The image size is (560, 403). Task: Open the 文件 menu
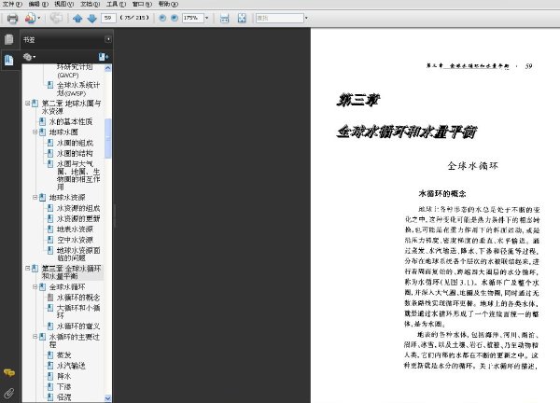(x=12, y=5)
